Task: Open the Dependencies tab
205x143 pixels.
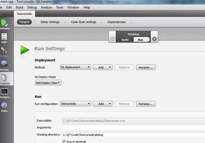Action: coord(117,22)
